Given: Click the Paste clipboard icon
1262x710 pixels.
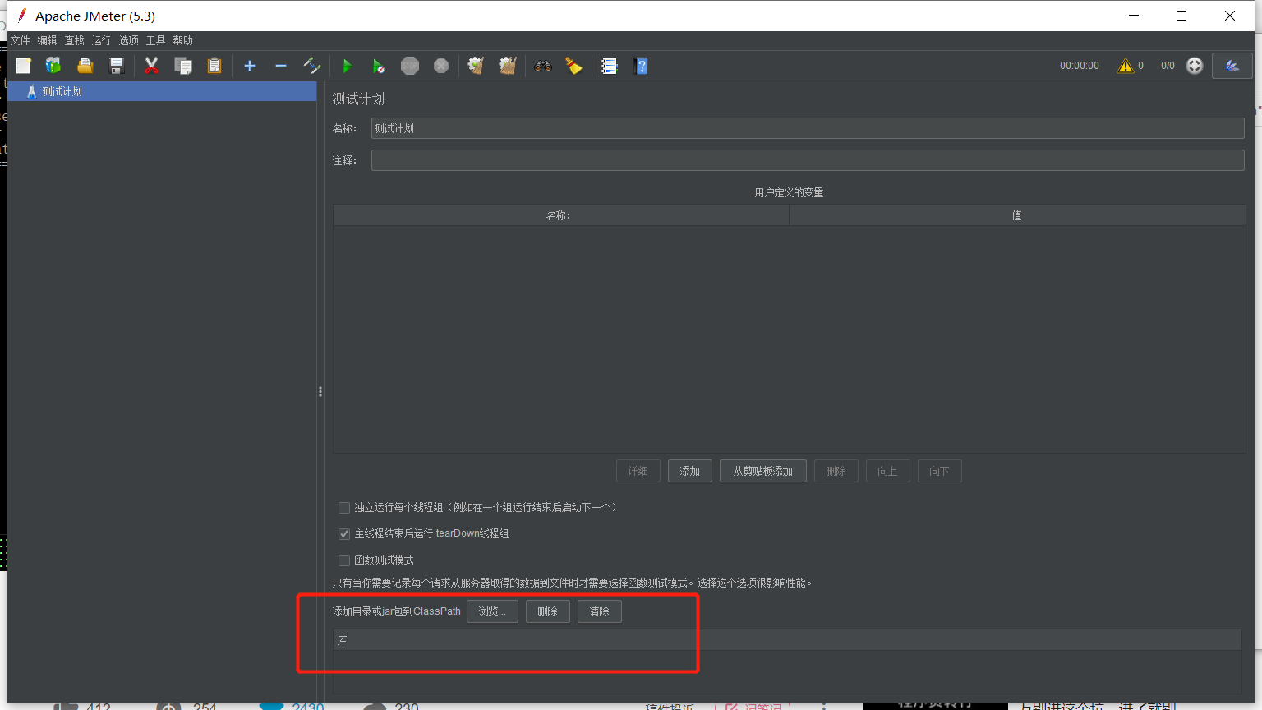Looking at the screenshot, I should [x=214, y=66].
